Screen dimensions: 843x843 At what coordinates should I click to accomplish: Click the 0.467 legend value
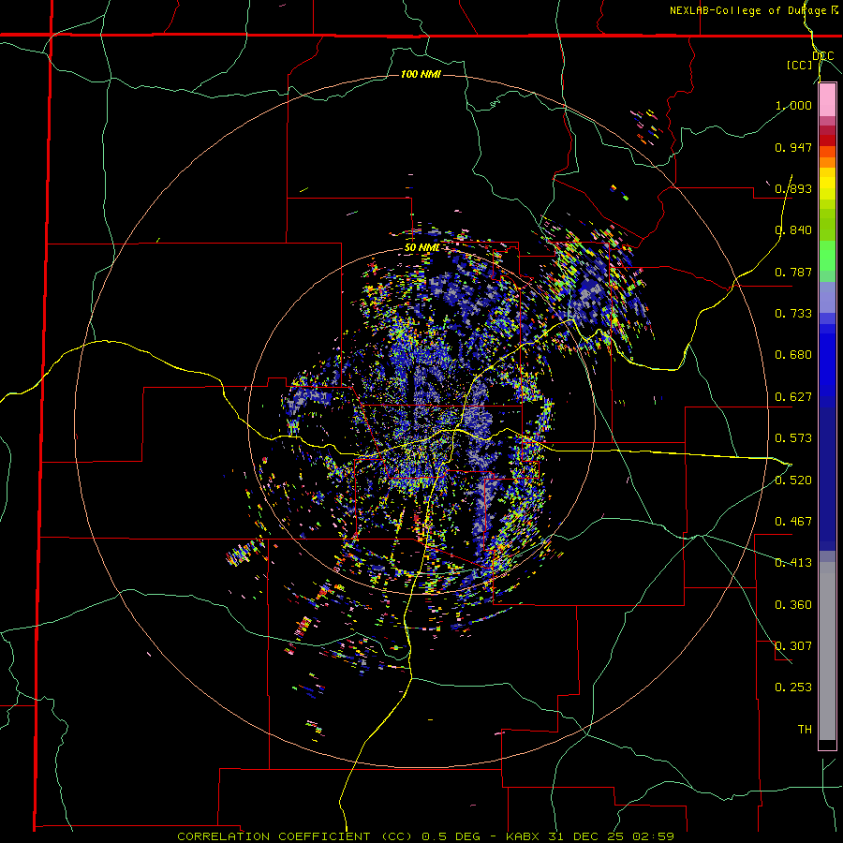[x=793, y=522]
